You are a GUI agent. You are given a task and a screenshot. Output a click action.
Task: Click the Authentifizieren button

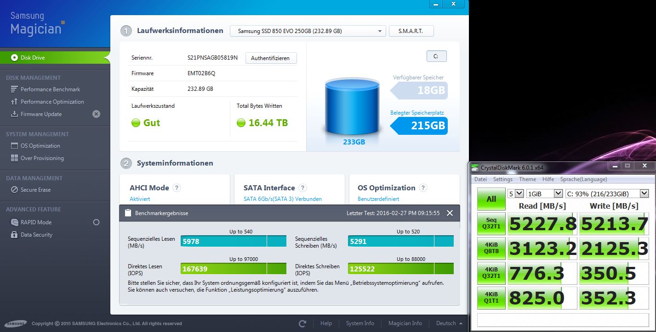tap(271, 58)
